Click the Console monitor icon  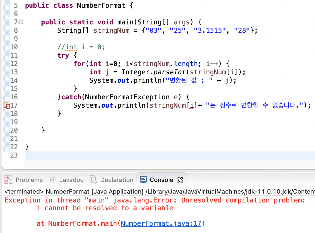click(143, 179)
